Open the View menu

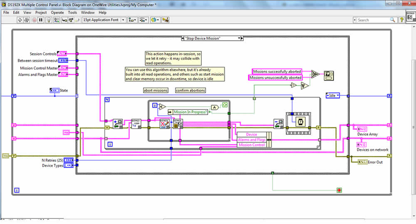point(27,12)
